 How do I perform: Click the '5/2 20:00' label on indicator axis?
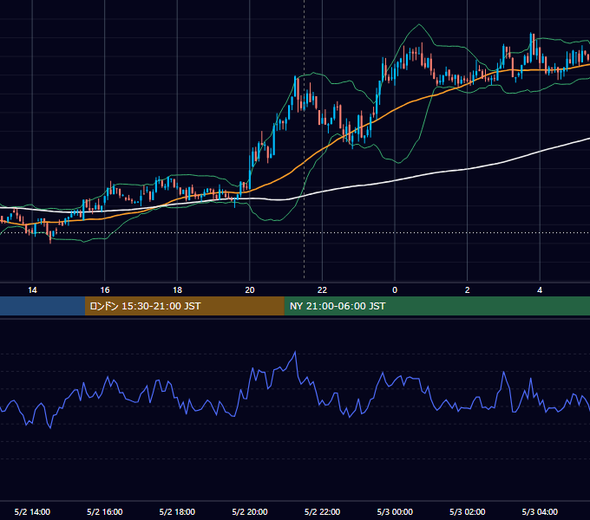(x=250, y=511)
